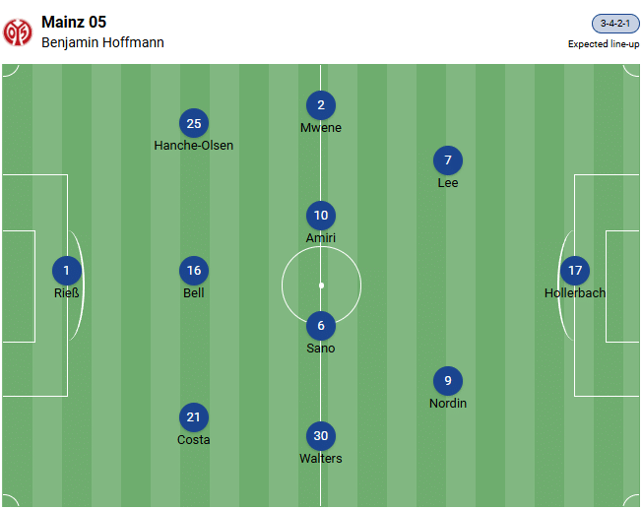Click Costa's number 21 player circle
This screenshot has height=509, width=642.
pos(194,417)
